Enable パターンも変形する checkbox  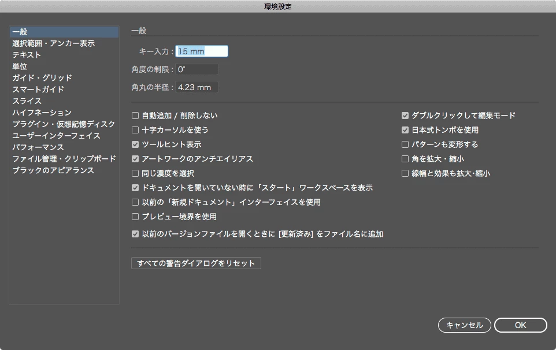tap(405, 144)
